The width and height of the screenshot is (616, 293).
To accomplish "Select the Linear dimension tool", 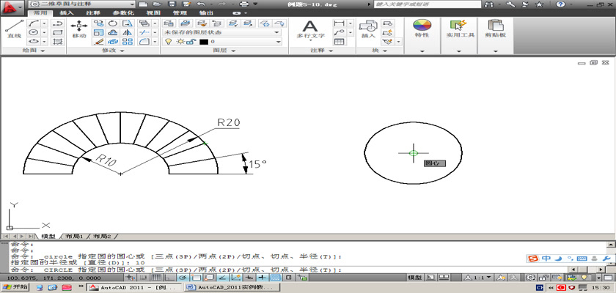I will click(339, 23).
